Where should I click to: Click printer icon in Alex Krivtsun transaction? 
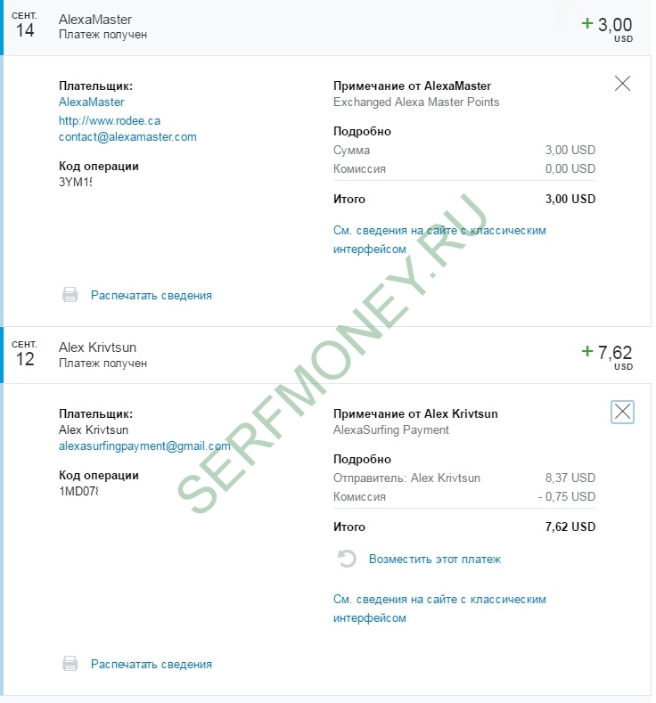pos(70,664)
